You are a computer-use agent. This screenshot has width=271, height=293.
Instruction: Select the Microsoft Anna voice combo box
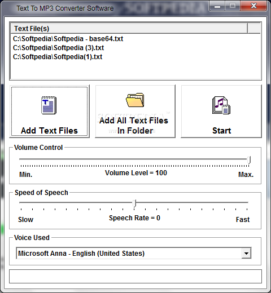tap(134, 254)
